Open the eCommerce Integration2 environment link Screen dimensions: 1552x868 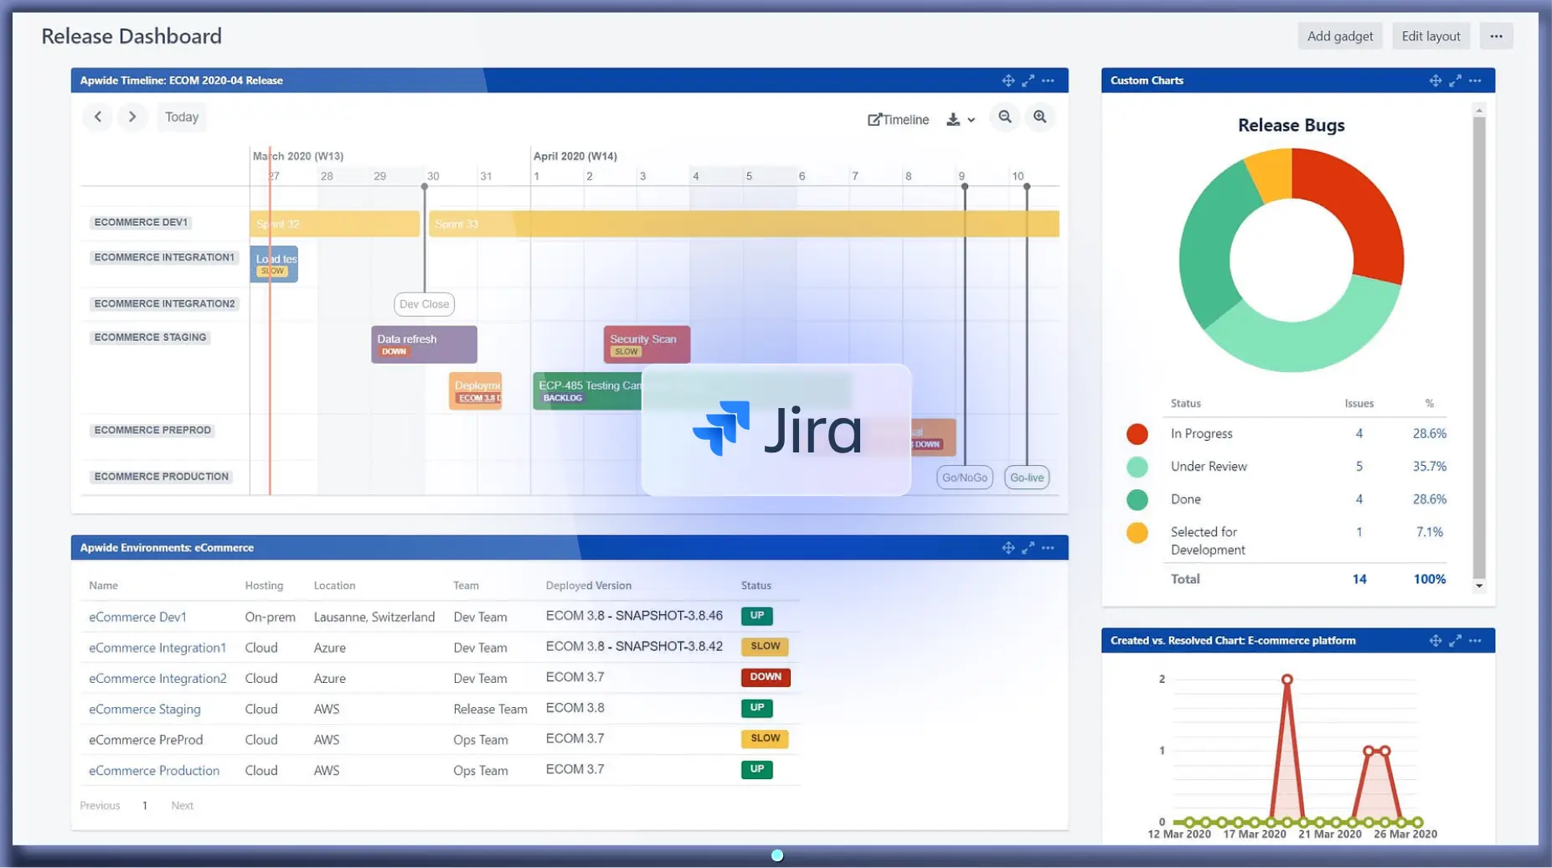click(157, 679)
